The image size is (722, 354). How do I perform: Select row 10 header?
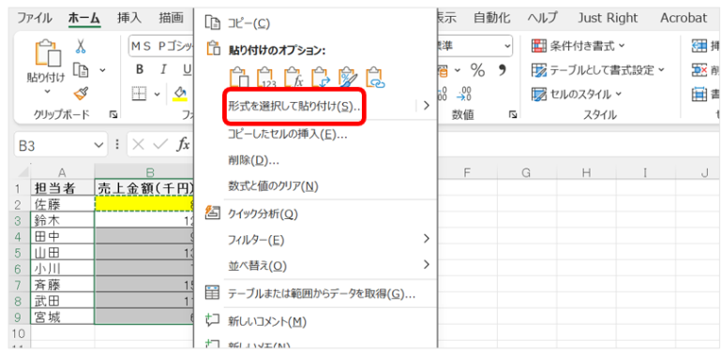(19, 332)
